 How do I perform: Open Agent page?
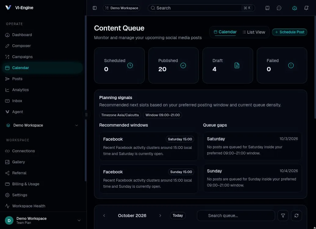tap(42, 112)
